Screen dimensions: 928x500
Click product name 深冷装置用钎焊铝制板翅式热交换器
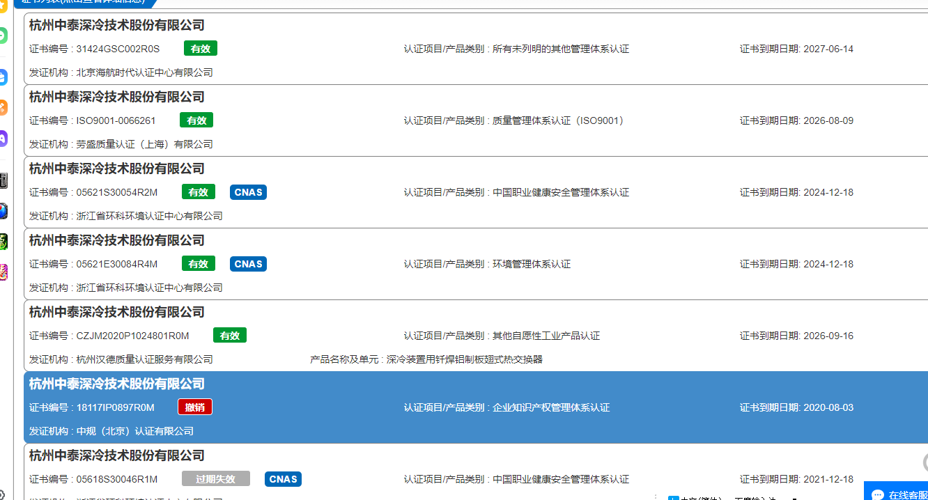(465, 359)
